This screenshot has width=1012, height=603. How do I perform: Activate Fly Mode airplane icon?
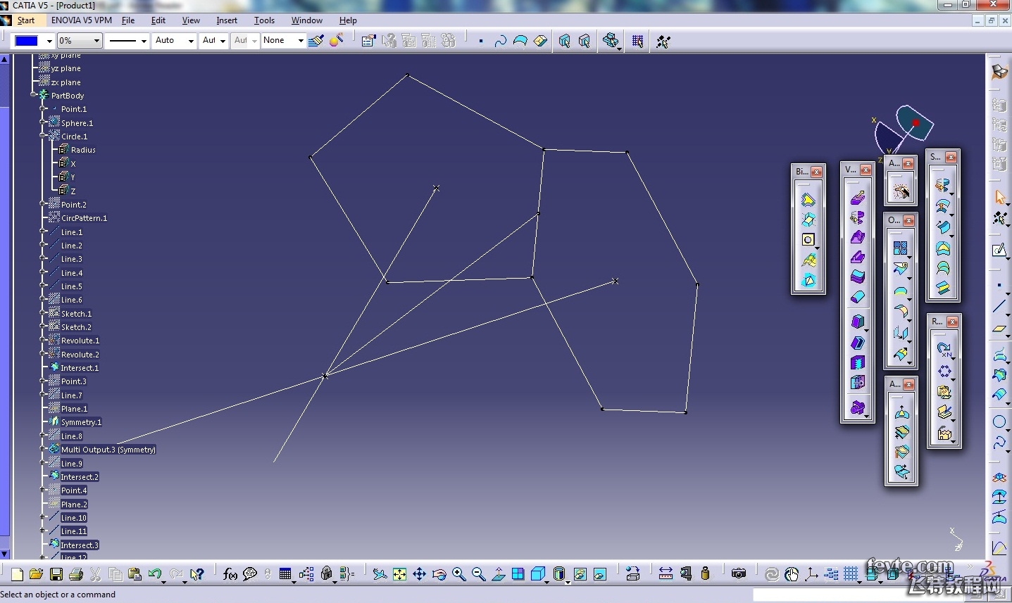[x=380, y=574]
